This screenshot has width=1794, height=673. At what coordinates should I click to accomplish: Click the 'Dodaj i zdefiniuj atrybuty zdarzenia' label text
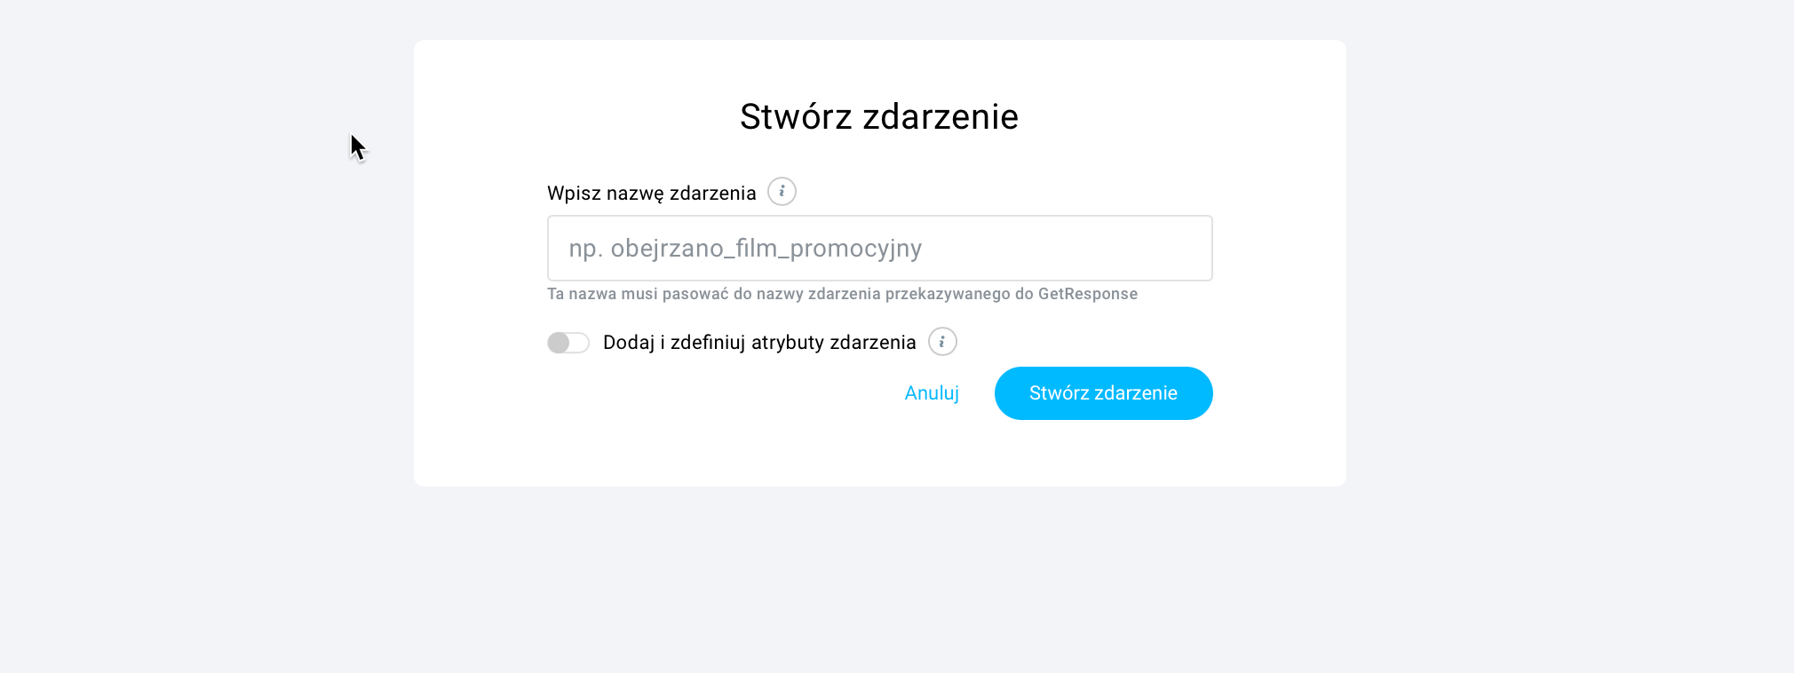[x=759, y=343]
